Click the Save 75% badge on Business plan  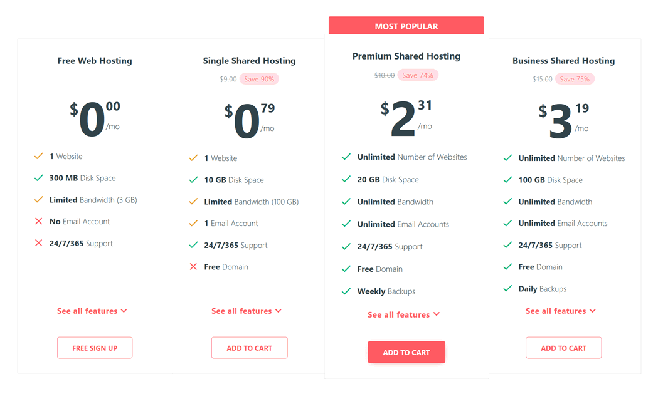pyautogui.click(x=575, y=79)
